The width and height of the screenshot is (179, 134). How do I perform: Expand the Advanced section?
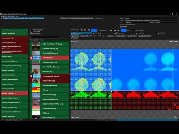pos(75,39)
